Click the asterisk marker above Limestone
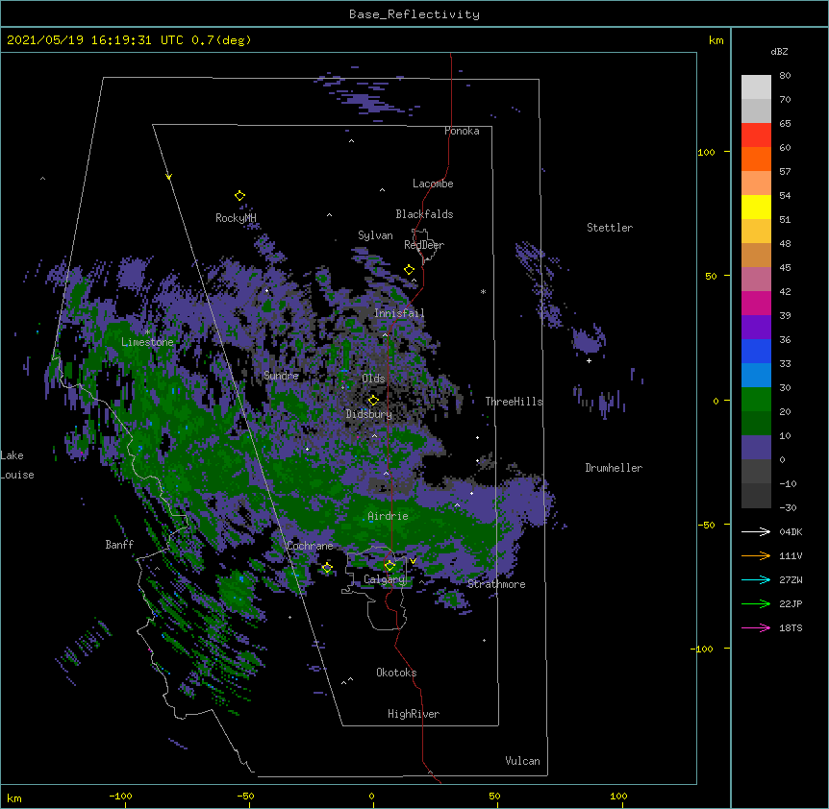This screenshot has height=809, width=829. 147,331
